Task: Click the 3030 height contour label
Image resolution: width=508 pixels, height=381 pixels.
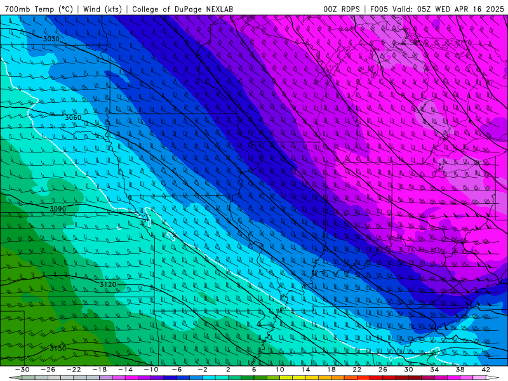Action: pyautogui.click(x=51, y=39)
